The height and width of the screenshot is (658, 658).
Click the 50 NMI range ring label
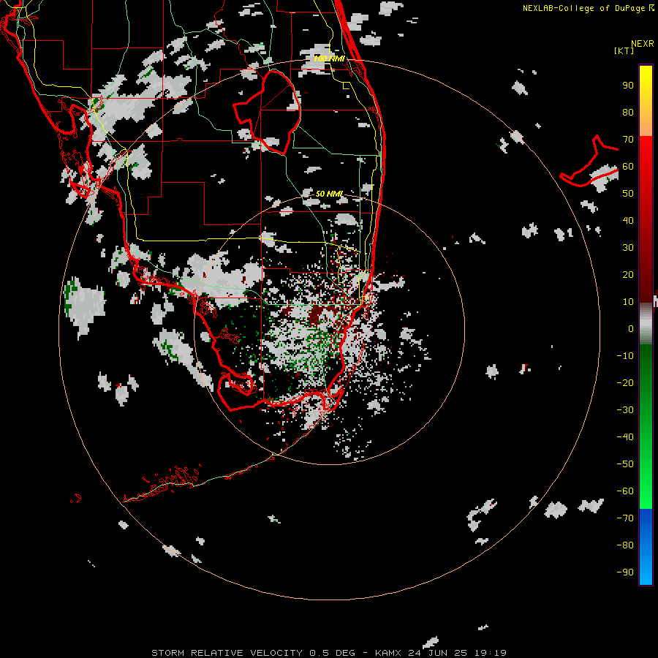pos(329,194)
